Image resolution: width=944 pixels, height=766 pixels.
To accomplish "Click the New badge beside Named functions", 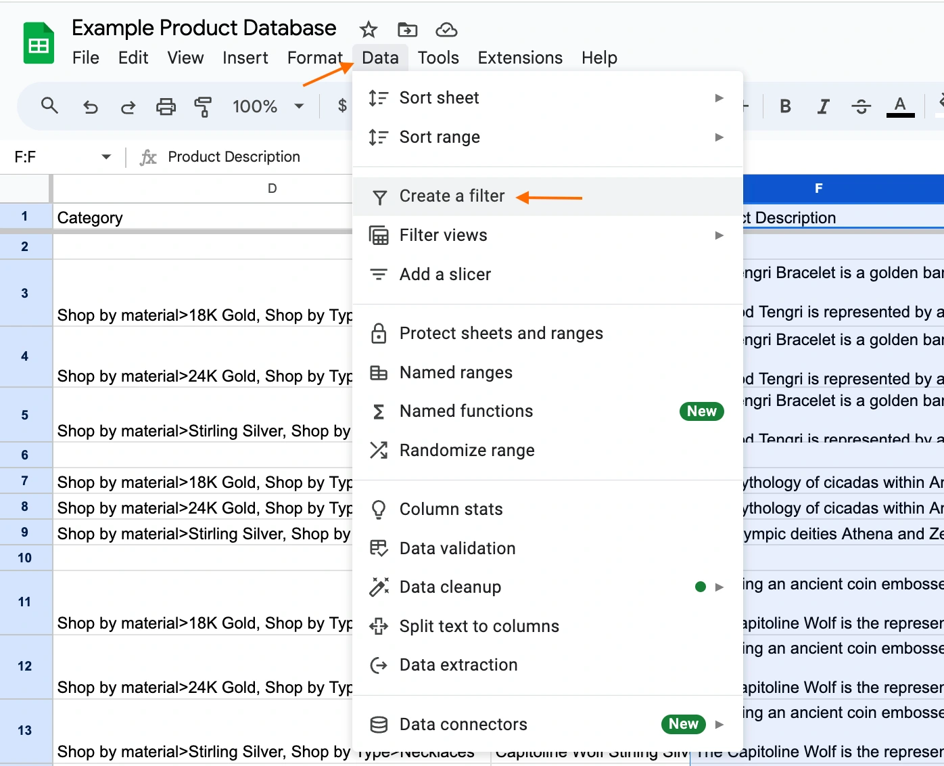I will click(x=701, y=411).
